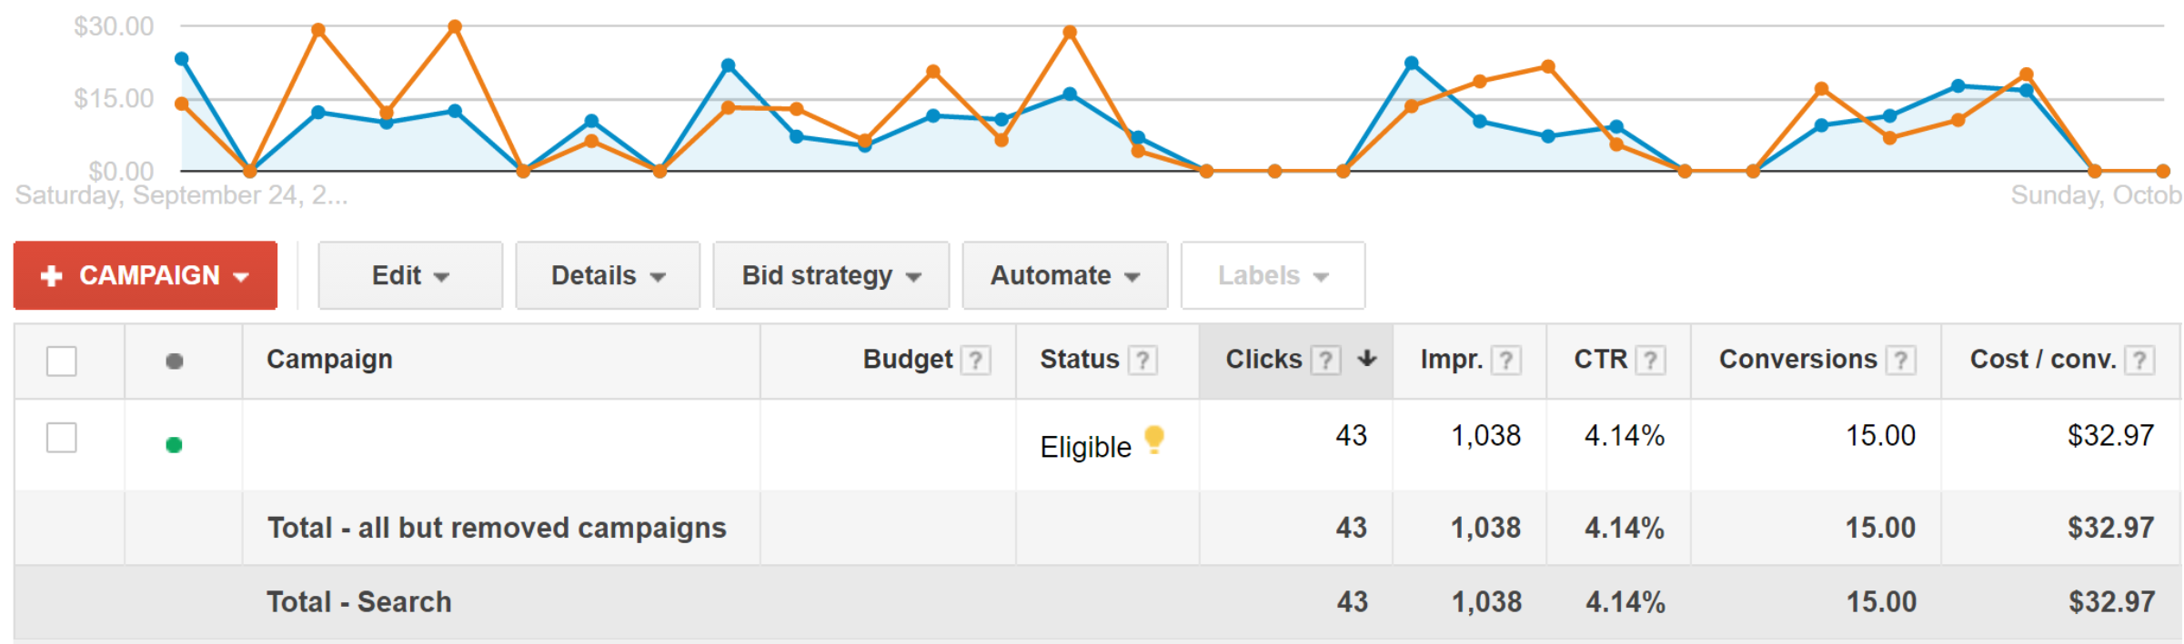The width and height of the screenshot is (2184, 644).
Task: Click the help icon next to Clicks
Action: [x=1326, y=361]
